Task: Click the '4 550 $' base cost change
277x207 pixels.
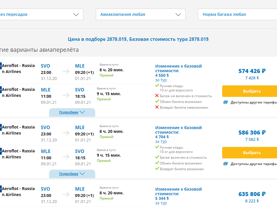Action: pos(162,75)
